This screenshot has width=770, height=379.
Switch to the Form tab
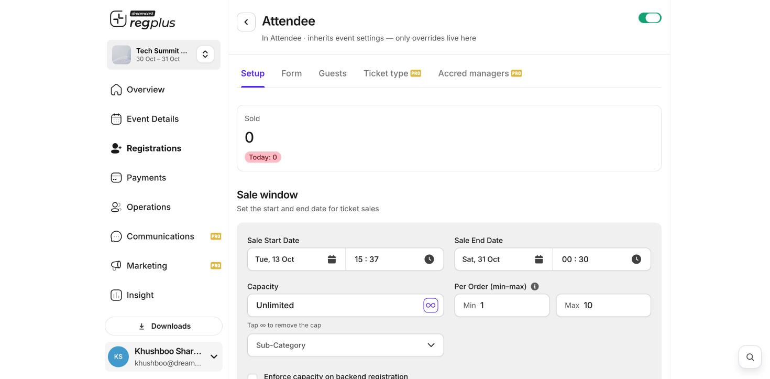(292, 73)
